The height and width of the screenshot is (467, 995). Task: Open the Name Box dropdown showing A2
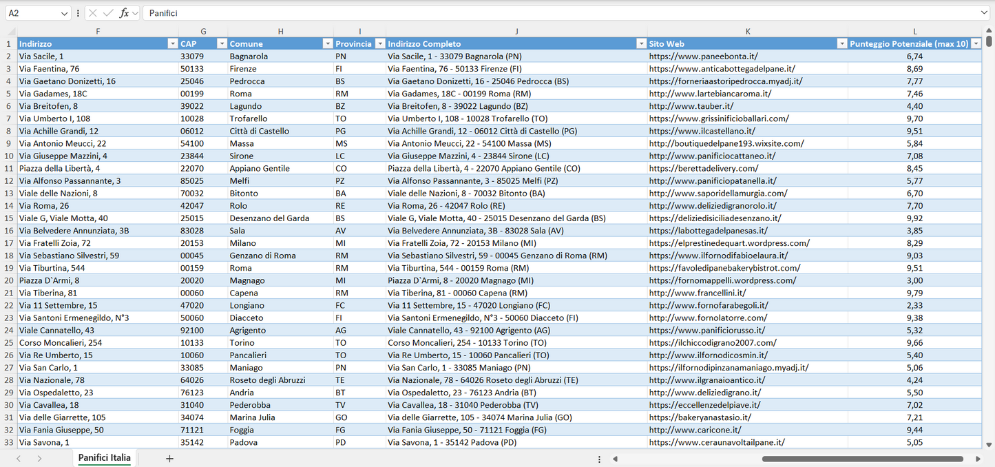point(65,12)
